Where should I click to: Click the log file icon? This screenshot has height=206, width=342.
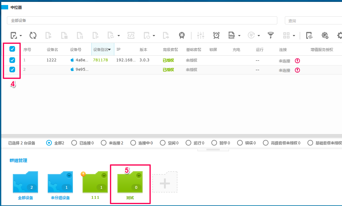[231, 35]
